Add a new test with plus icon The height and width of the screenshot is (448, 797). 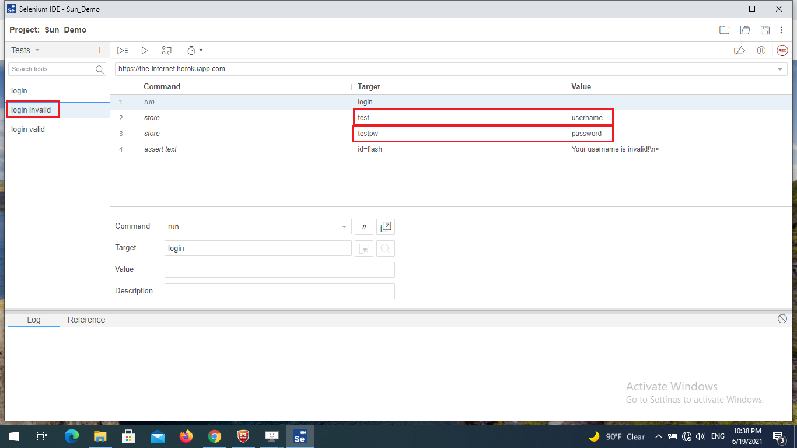100,50
